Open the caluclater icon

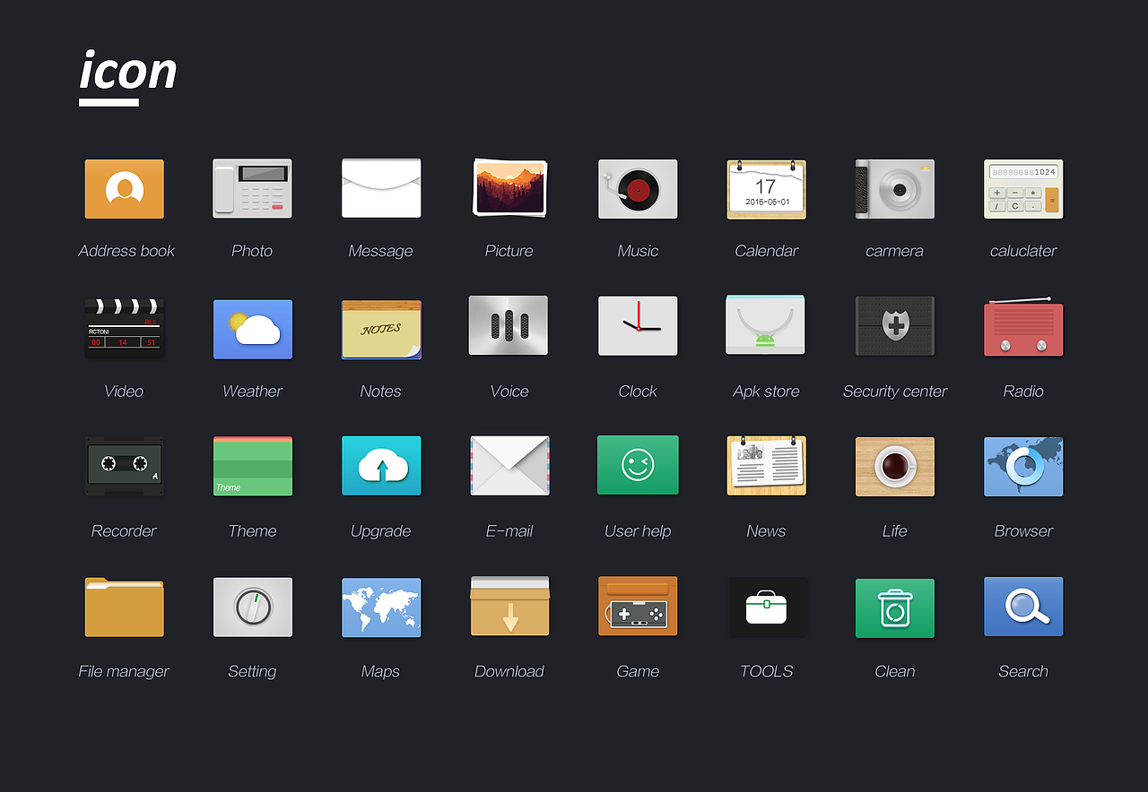1023,189
